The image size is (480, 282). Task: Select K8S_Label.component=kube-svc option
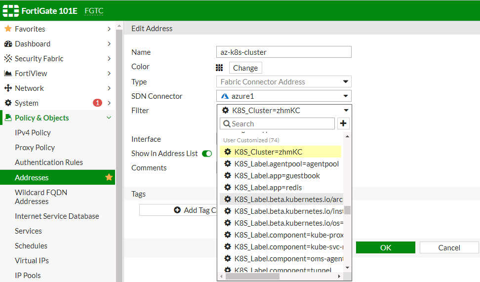coord(281,247)
